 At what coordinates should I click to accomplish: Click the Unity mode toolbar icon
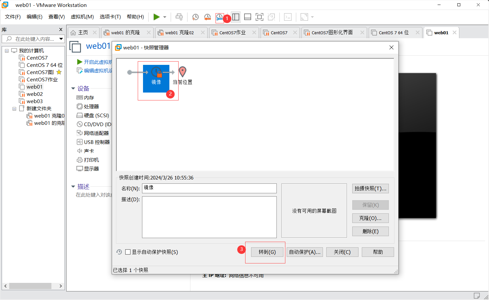[x=271, y=17]
